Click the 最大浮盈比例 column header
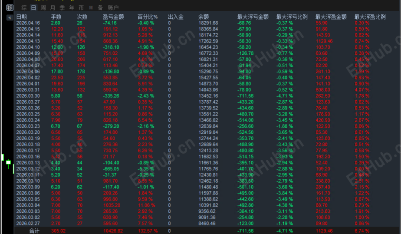 pos(370,17)
